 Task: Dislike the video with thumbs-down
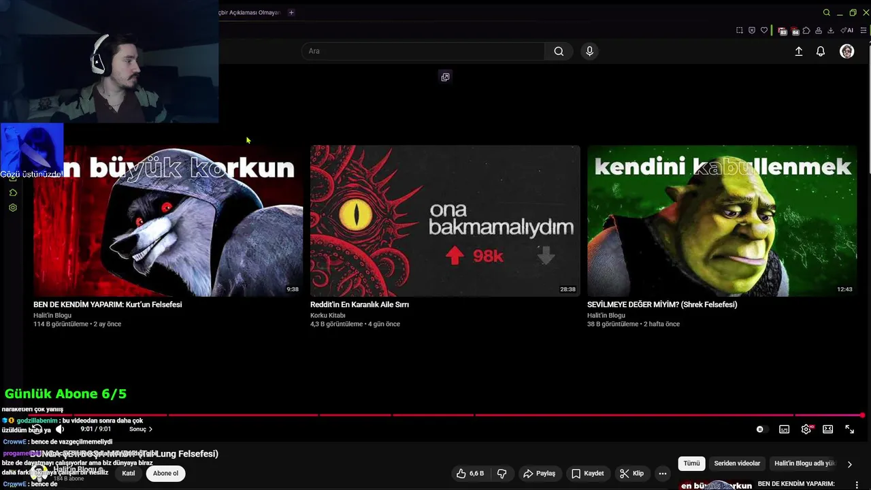pos(502,473)
